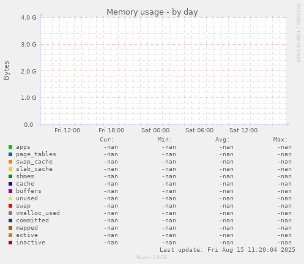Screen dimensions: 304x264
Task: Click the brown mapped legend swatch
Action: pos(10,228)
